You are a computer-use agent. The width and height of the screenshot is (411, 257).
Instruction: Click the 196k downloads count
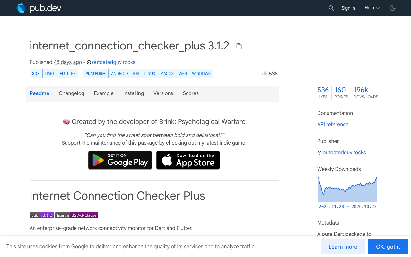pyautogui.click(x=366, y=92)
